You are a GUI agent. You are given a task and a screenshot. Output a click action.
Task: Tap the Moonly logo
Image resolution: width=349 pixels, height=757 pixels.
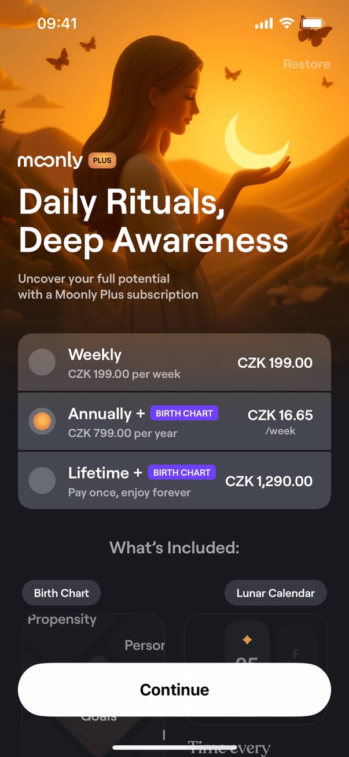click(x=50, y=160)
